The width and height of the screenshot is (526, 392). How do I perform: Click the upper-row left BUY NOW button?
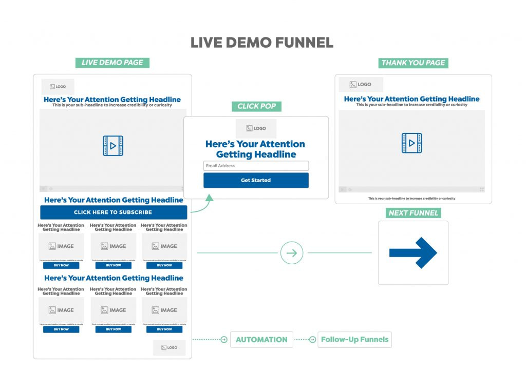coord(61,265)
